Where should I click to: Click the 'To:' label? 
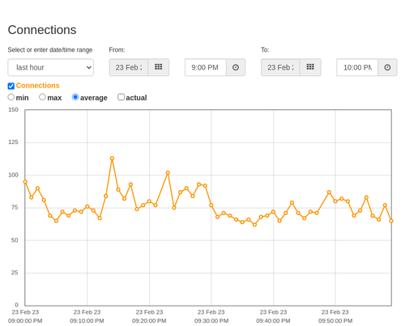click(265, 50)
